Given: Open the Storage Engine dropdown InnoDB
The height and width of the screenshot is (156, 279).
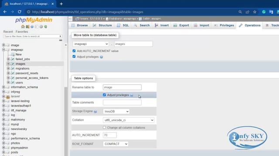Looking at the screenshot, I should pyautogui.click(x=116, y=111).
